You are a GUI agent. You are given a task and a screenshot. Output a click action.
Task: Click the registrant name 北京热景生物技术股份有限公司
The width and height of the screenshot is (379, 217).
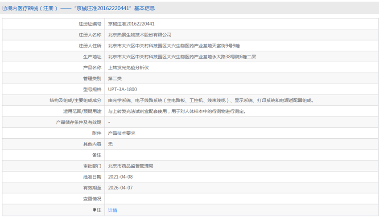click(x=140, y=35)
